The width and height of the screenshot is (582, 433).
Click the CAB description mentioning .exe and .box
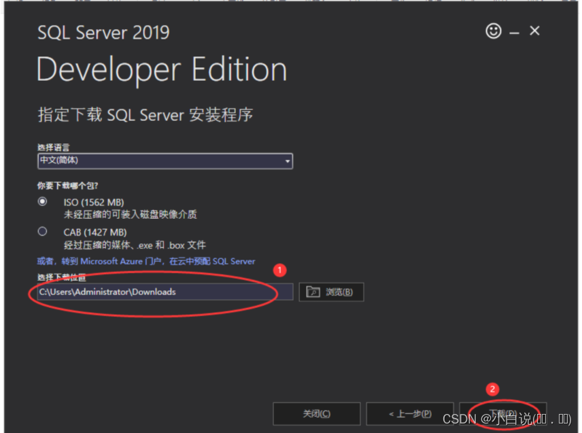135,245
